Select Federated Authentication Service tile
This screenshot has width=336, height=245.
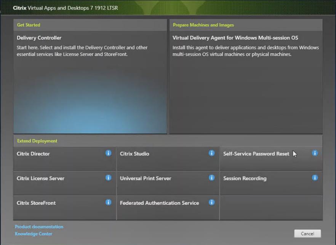coord(168,208)
